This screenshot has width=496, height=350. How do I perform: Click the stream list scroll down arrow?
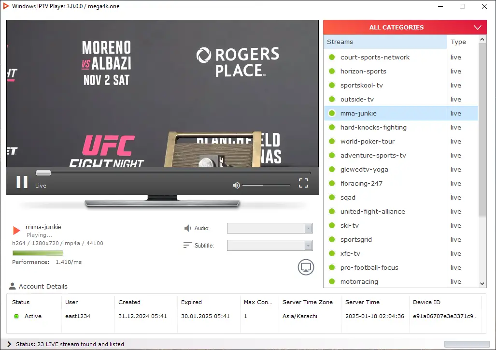[482, 283]
